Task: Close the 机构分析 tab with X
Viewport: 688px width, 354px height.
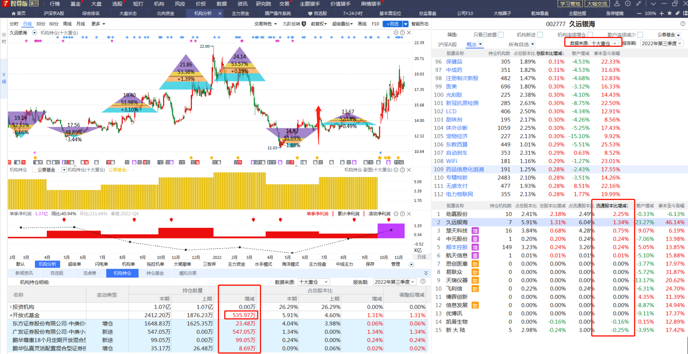Action: (x=220, y=13)
